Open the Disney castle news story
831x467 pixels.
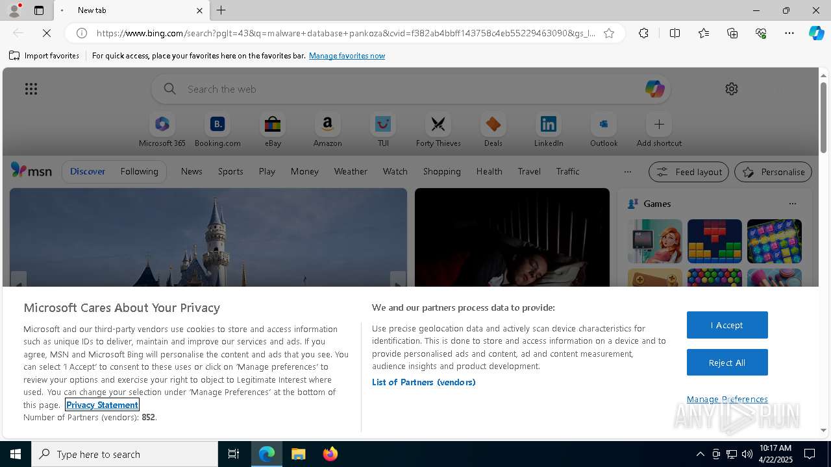(208, 237)
